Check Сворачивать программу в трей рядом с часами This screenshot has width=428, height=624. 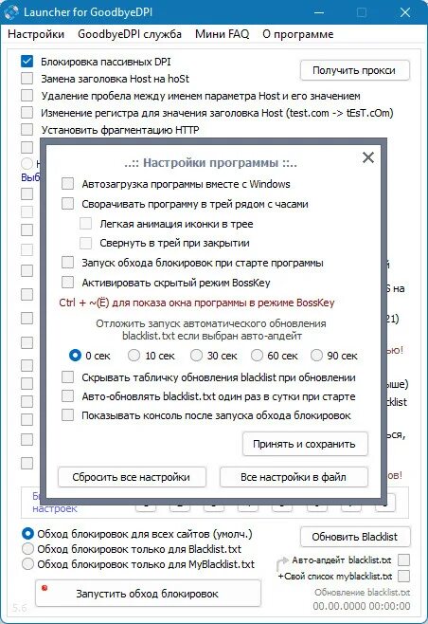coord(67,204)
